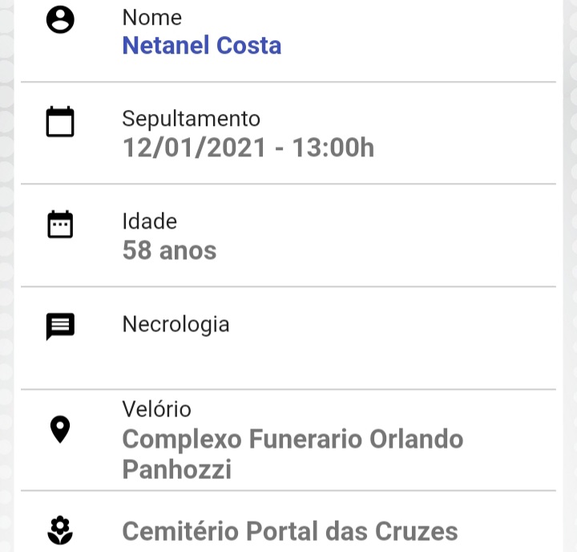Screen dimensions: 577x552
Task: Open Complexo Funerario Orlando Panhozzi location
Action: [293, 454]
